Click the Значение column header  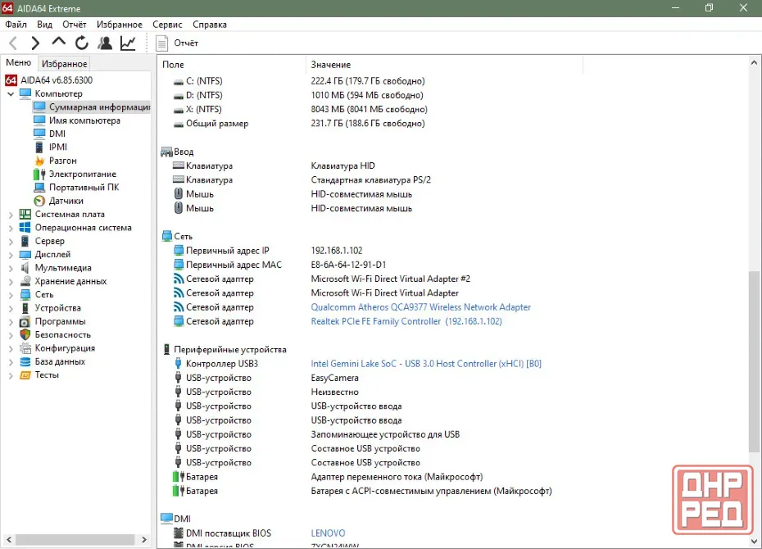pos(444,65)
